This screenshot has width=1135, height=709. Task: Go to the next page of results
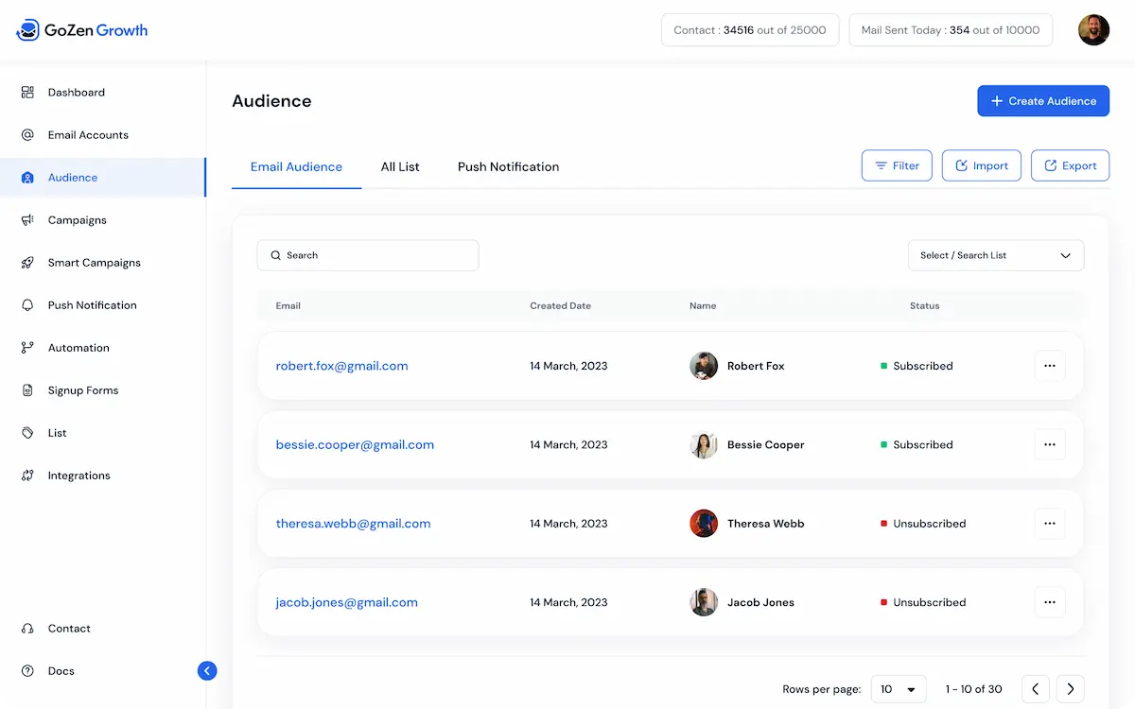pos(1070,689)
